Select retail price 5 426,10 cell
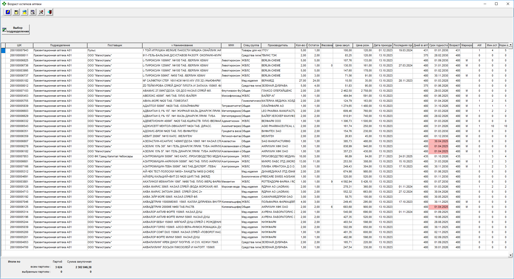 [363, 182]
